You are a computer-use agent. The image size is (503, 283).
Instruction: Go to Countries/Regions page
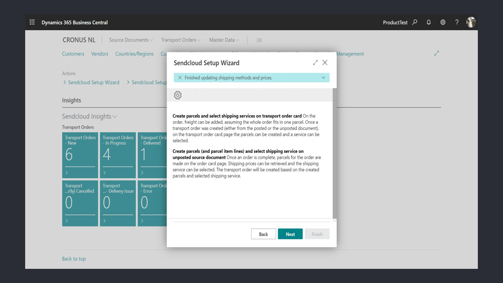click(134, 54)
